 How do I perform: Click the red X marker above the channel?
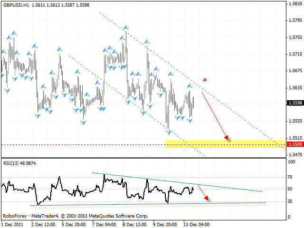pos(205,80)
